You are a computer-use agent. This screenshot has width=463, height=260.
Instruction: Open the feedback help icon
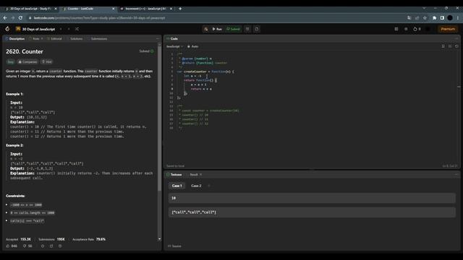coord(60,246)
